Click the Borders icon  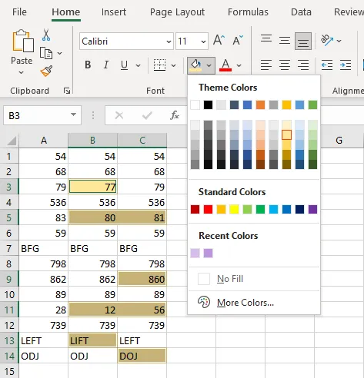click(159, 65)
